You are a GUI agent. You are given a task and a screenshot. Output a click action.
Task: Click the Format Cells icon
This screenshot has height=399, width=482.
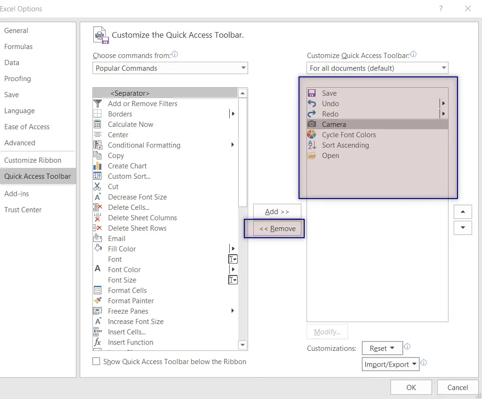tap(98, 290)
